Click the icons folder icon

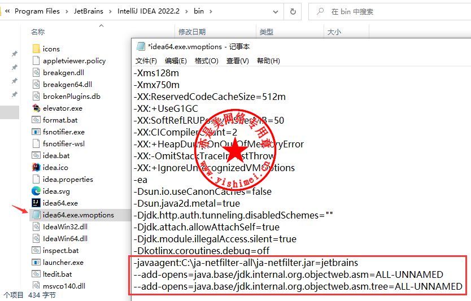(x=36, y=49)
